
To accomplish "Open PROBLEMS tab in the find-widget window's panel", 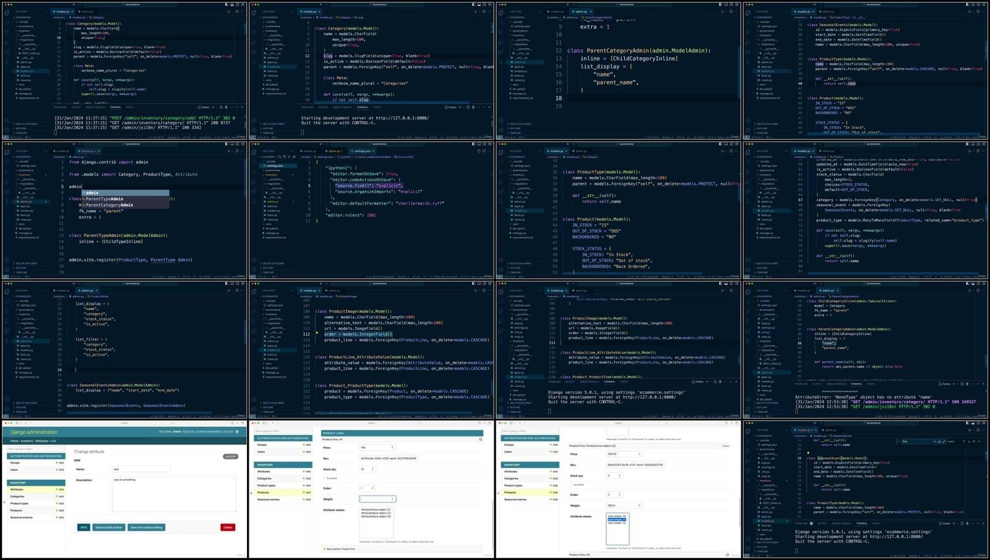I will tap(801, 524).
